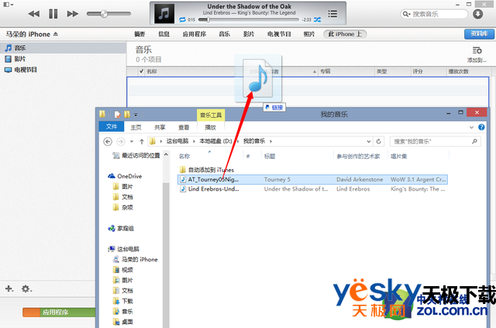Select the 音乐工具 contextual tab
This screenshot has width=496, height=328.
tap(211, 115)
